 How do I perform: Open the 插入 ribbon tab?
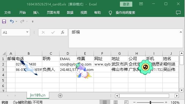[36, 12]
